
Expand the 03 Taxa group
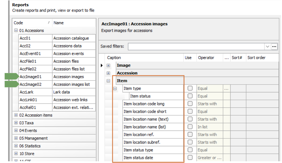(16, 123)
